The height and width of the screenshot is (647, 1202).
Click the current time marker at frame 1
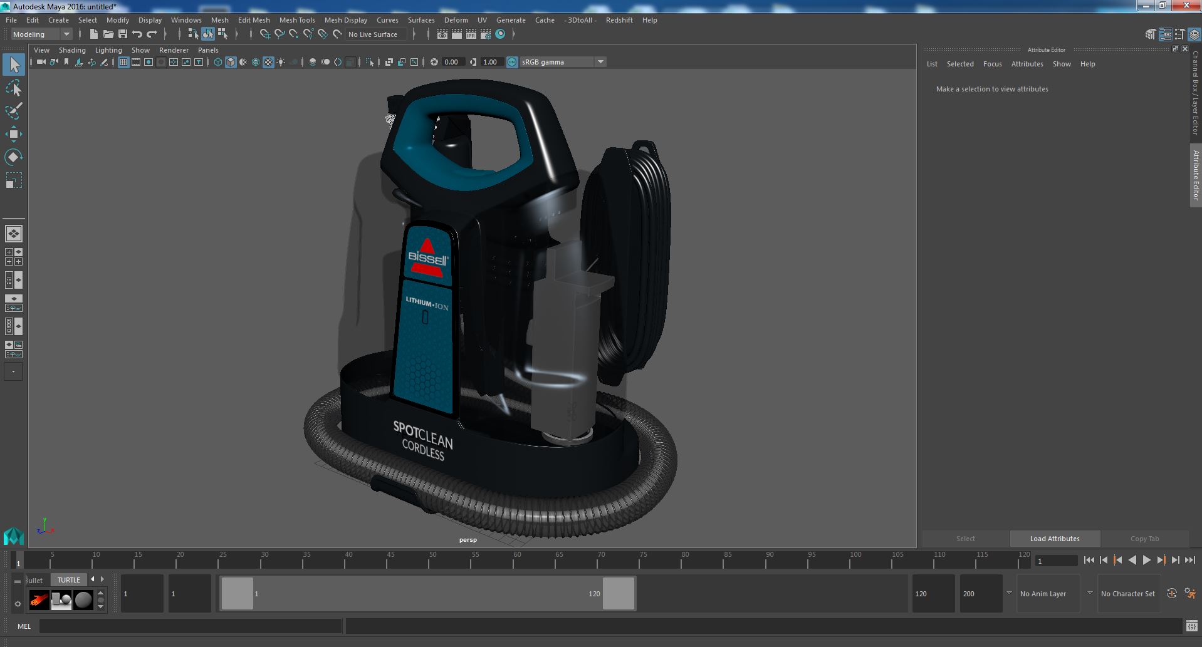pyautogui.click(x=19, y=561)
